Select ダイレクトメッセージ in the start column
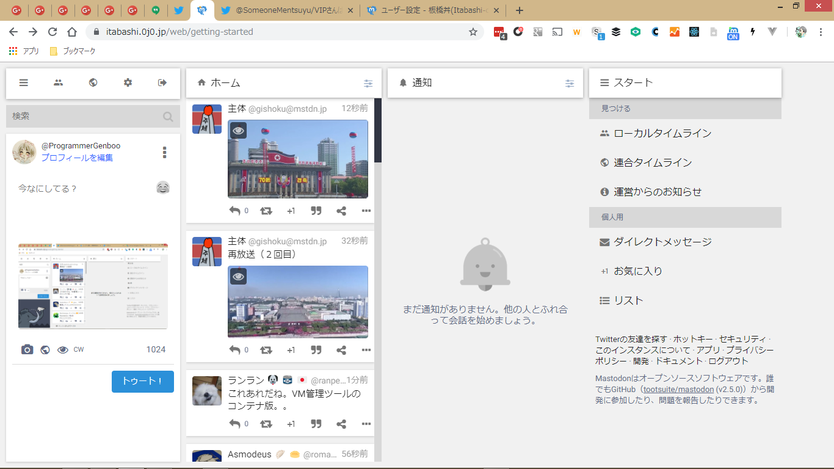The height and width of the screenshot is (469, 834). [x=662, y=242]
